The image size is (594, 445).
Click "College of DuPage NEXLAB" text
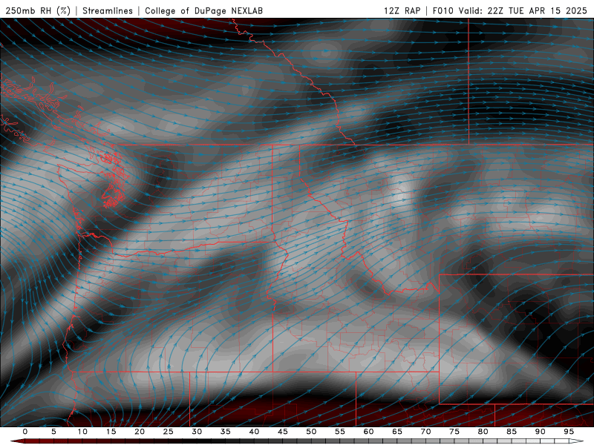pyautogui.click(x=203, y=10)
